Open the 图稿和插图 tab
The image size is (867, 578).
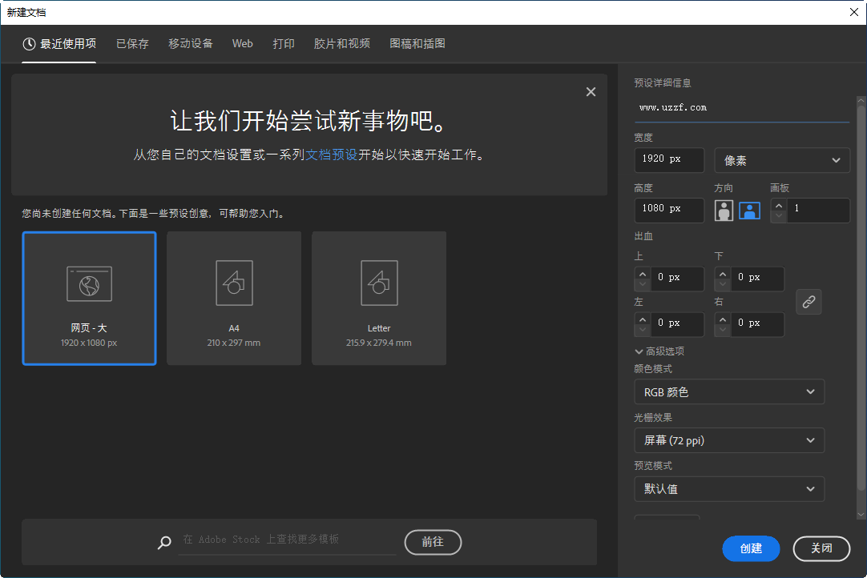pyautogui.click(x=416, y=43)
